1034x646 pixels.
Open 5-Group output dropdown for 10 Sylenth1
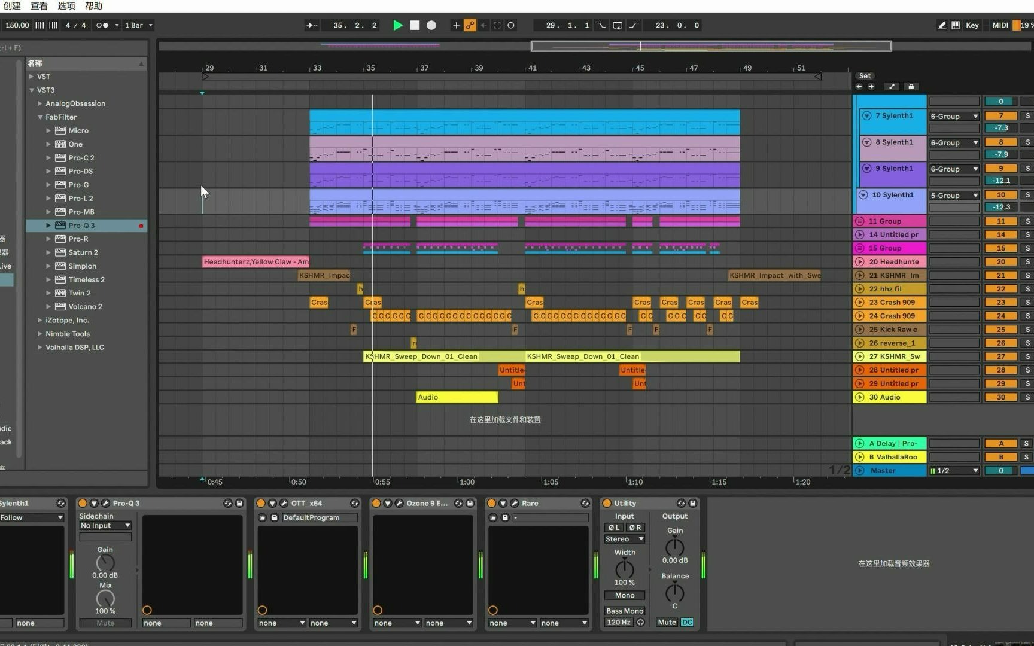tap(954, 195)
